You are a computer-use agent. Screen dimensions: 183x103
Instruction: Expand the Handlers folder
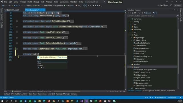pos(130,29)
